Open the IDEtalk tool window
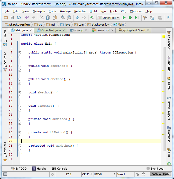The height and width of the screenshot is (179, 174). click(x=169, y=83)
